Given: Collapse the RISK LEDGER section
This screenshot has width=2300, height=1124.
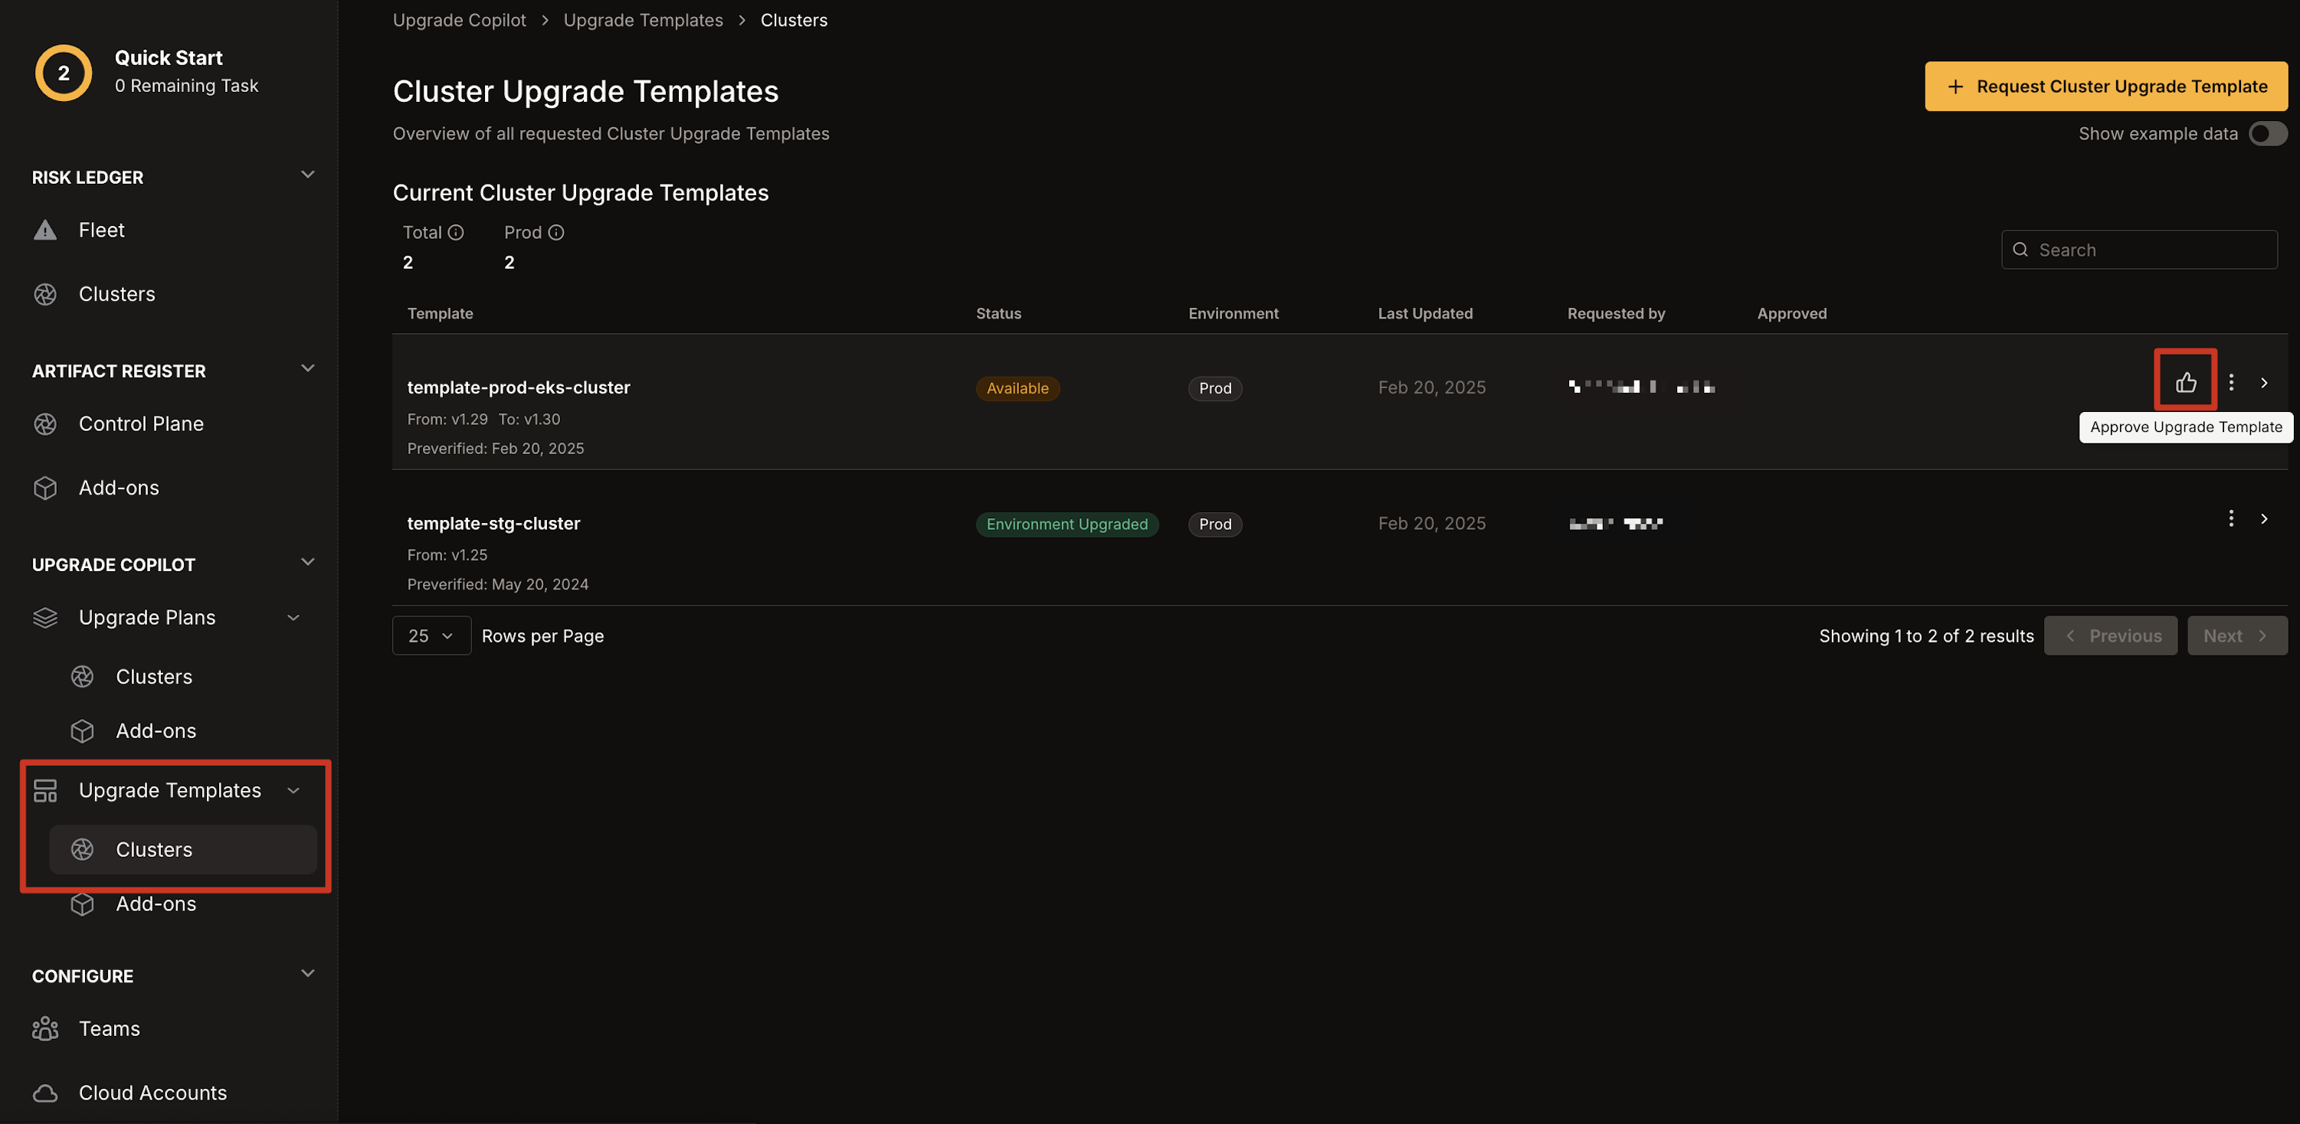Looking at the screenshot, I should click(x=307, y=175).
